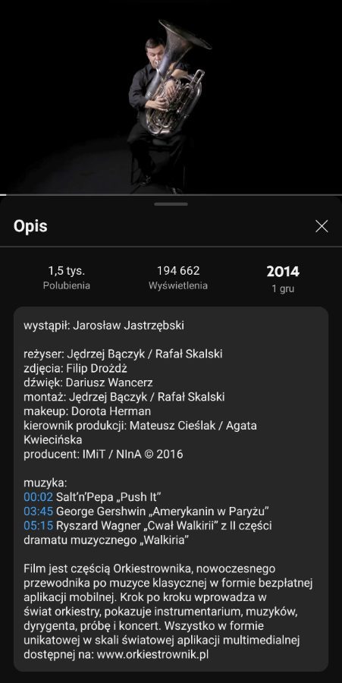Jump to timestamp 00:02 Push It
This screenshot has height=683, width=342.
coord(38,496)
